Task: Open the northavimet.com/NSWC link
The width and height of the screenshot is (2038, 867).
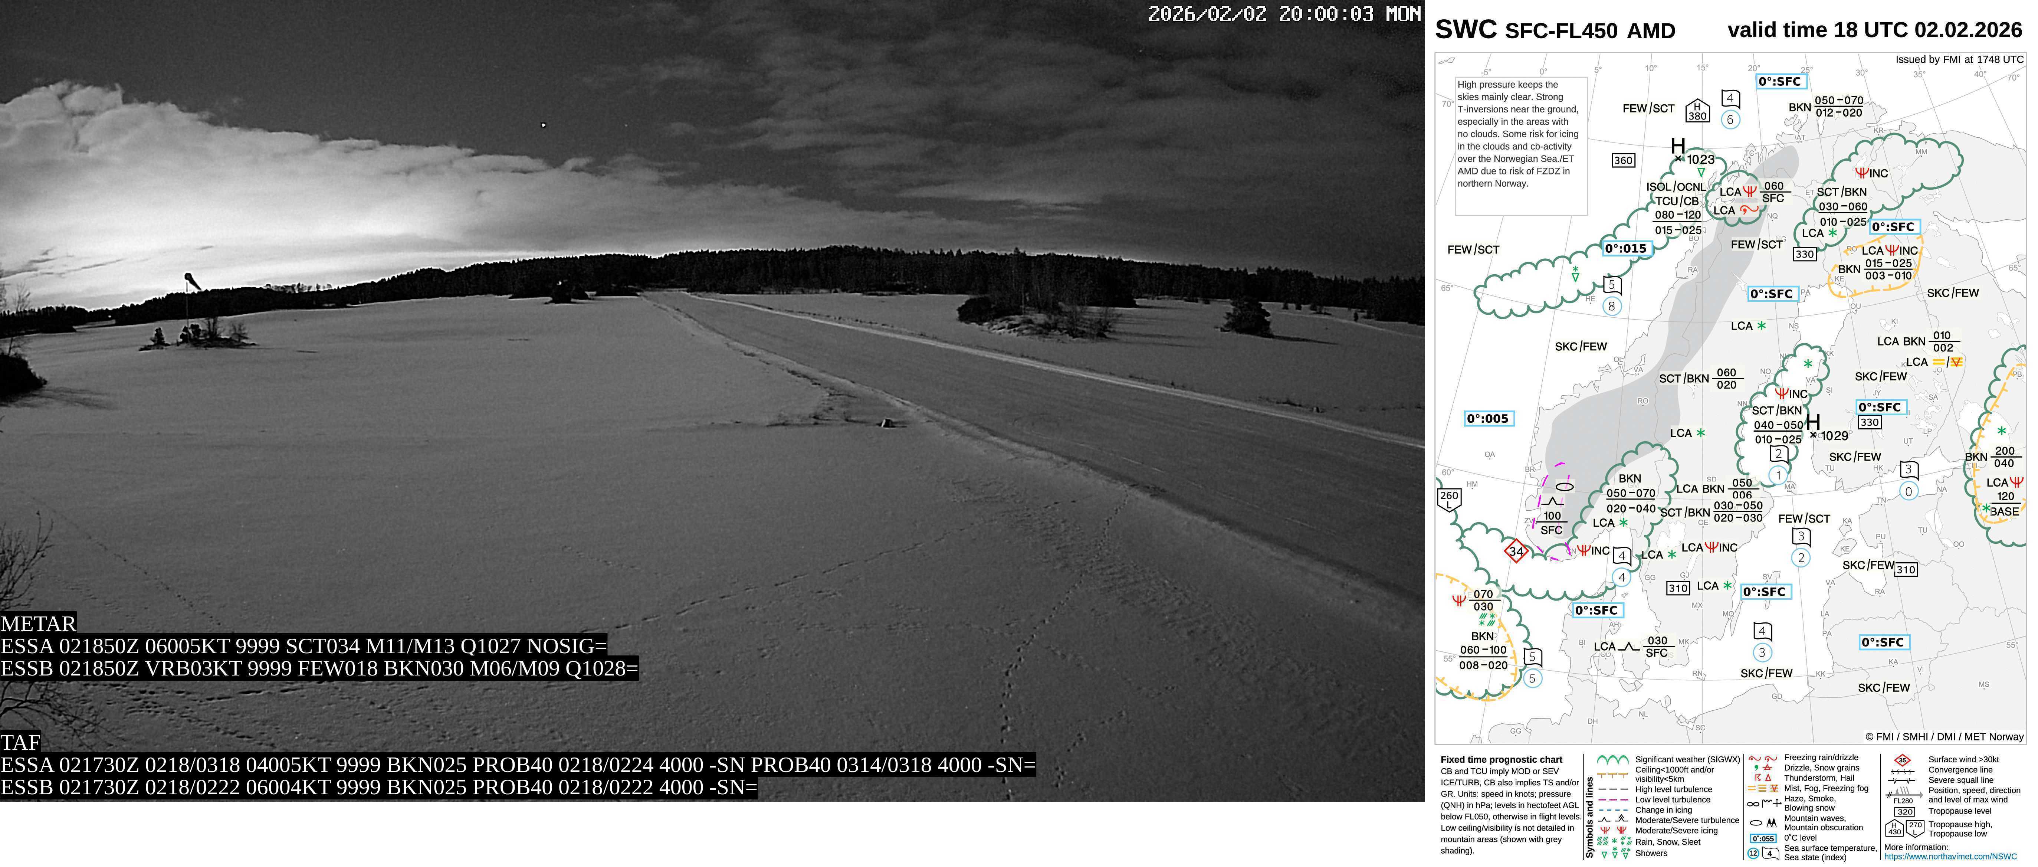Action: [x=1950, y=857]
